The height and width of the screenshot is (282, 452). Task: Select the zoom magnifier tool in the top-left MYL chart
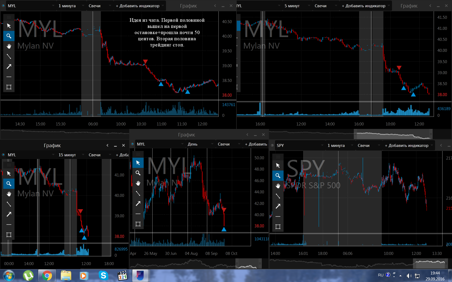(x=9, y=36)
